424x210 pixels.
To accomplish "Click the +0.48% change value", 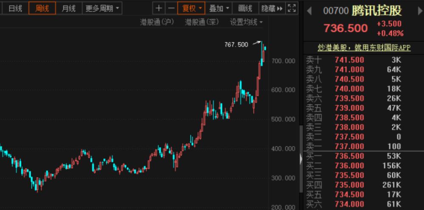I will [390, 33].
